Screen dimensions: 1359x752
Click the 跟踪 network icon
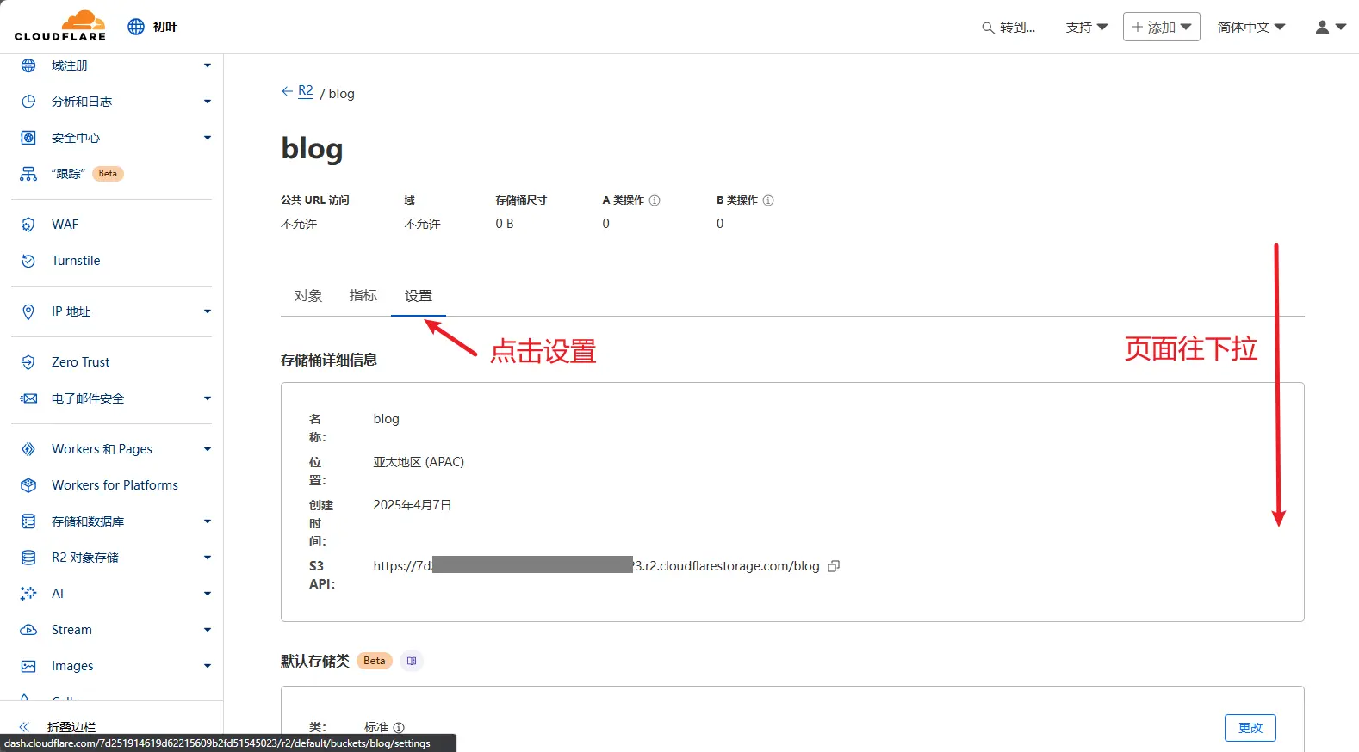pos(28,174)
